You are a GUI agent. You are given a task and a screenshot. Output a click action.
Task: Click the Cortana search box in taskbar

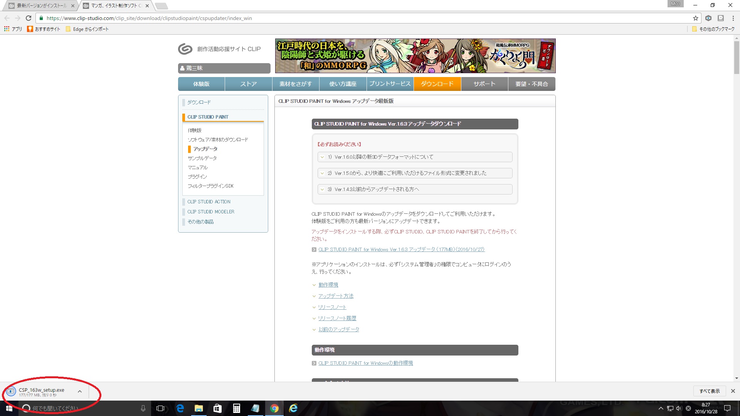(x=85, y=408)
